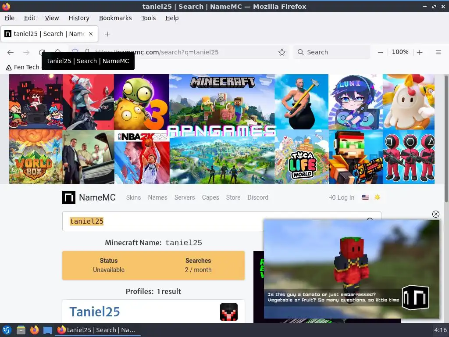
Task: Open the History menu
Action: click(x=79, y=18)
